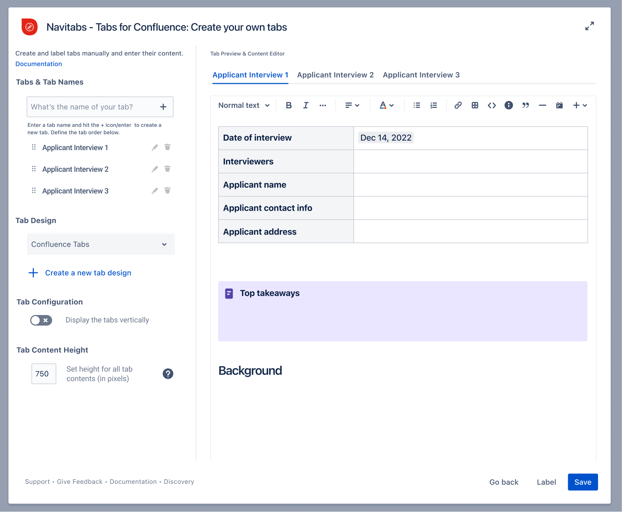Insert a horizontal divider

pyautogui.click(x=542, y=105)
